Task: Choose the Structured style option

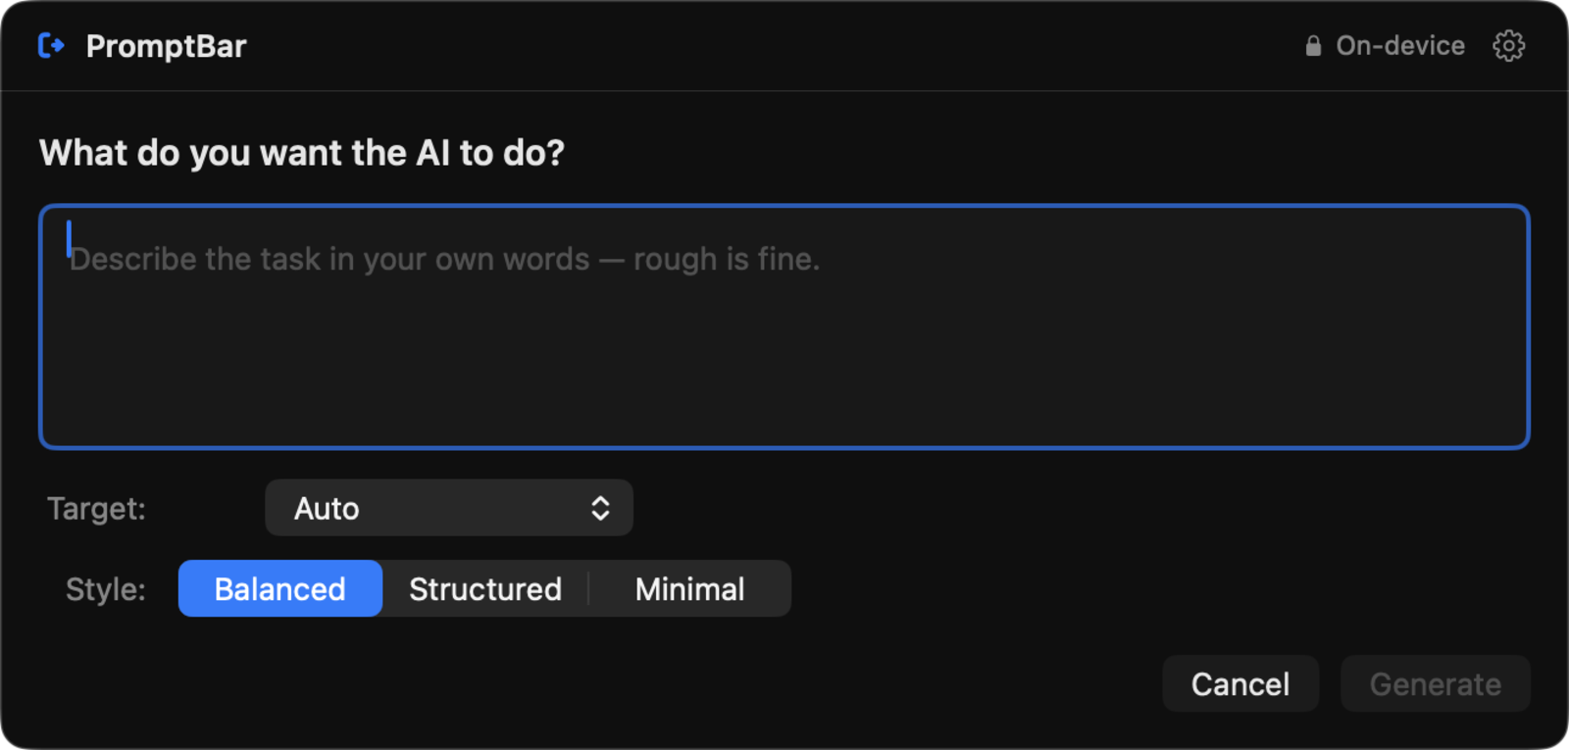Action: pos(485,588)
